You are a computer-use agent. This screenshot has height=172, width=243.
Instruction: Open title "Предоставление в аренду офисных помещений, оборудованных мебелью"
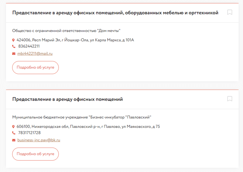pyautogui.click(x=115, y=13)
